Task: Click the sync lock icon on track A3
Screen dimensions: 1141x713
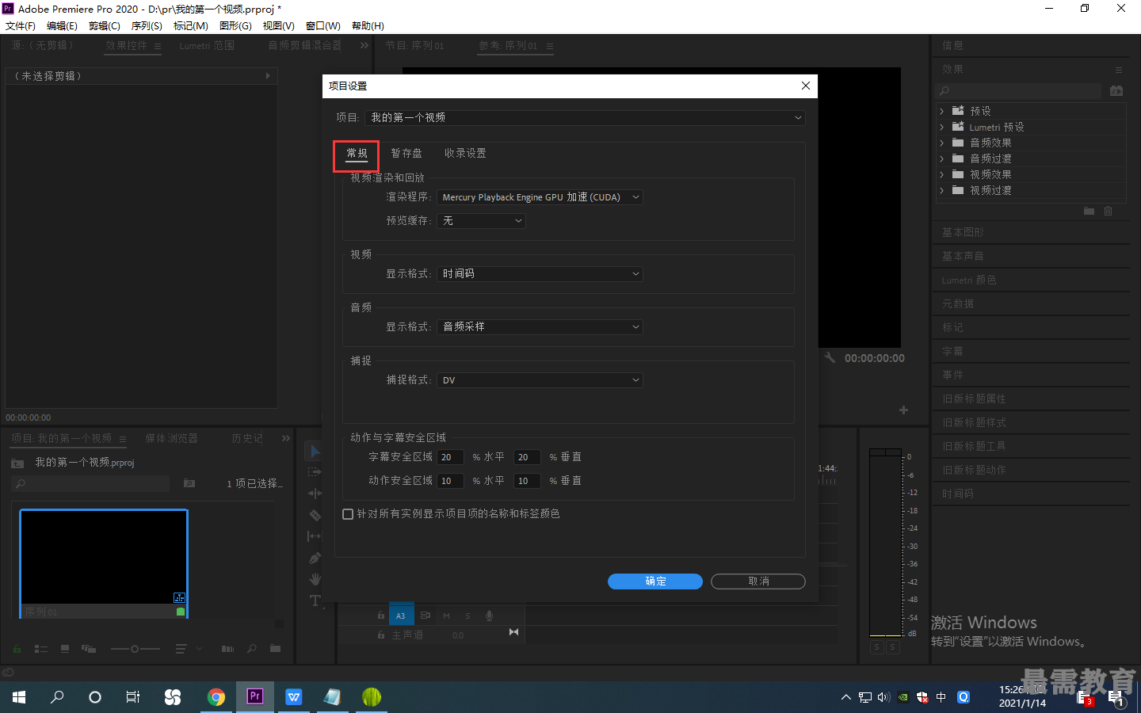Action: (x=425, y=616)
